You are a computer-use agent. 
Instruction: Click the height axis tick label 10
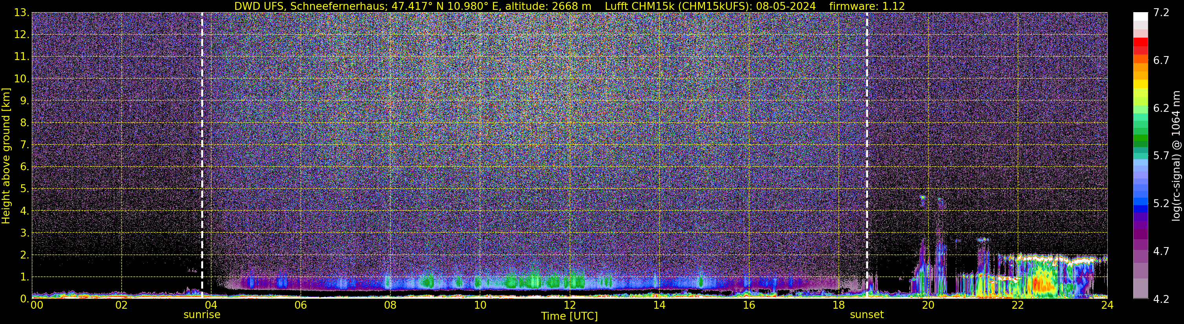[x=21, y=78]
